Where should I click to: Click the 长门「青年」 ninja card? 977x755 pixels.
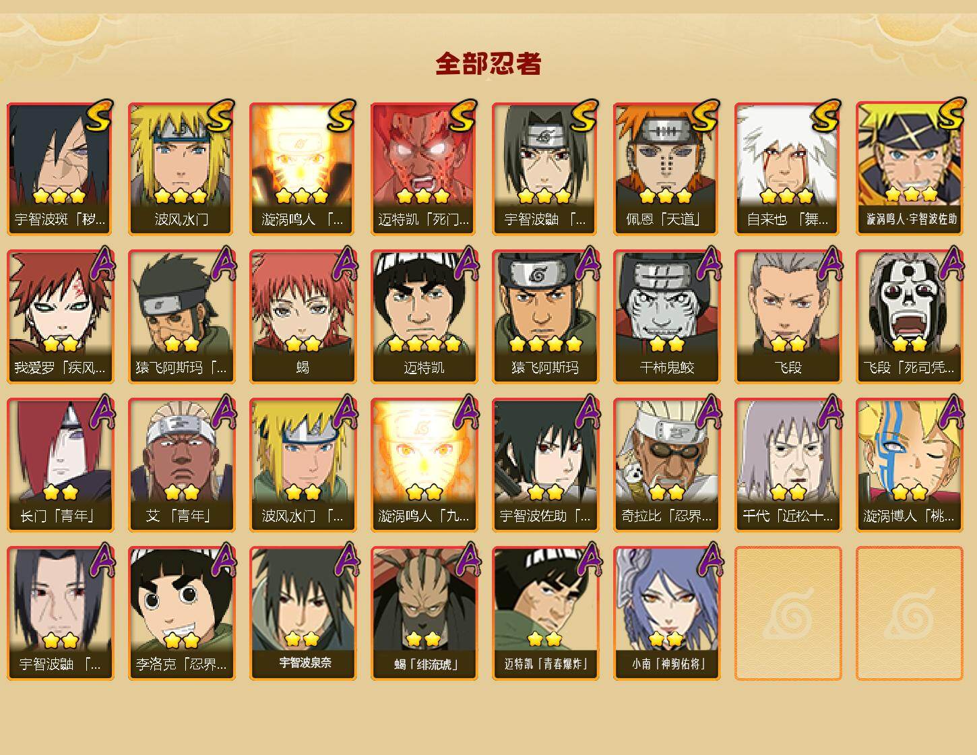(60, 465)
